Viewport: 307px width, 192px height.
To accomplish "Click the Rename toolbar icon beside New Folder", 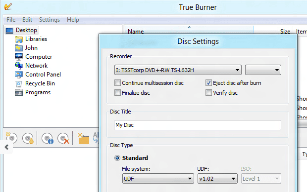I will tap(96, 138).
